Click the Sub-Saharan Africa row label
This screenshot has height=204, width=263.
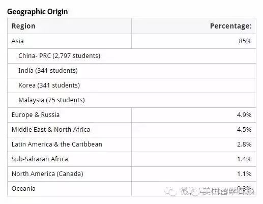40,159
